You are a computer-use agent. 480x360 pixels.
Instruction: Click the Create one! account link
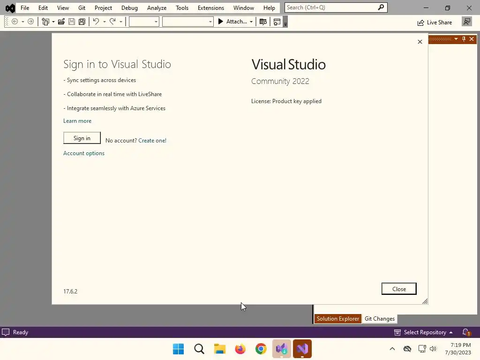(x=152, y=141)
